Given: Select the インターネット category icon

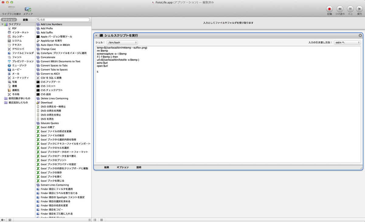Looking at the screenshot, I should pyautogui.click(x=9, y=32).
